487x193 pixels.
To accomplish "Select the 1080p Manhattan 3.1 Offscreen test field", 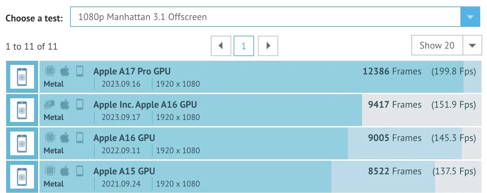I will pyautogui.click(x=265, y=17).
